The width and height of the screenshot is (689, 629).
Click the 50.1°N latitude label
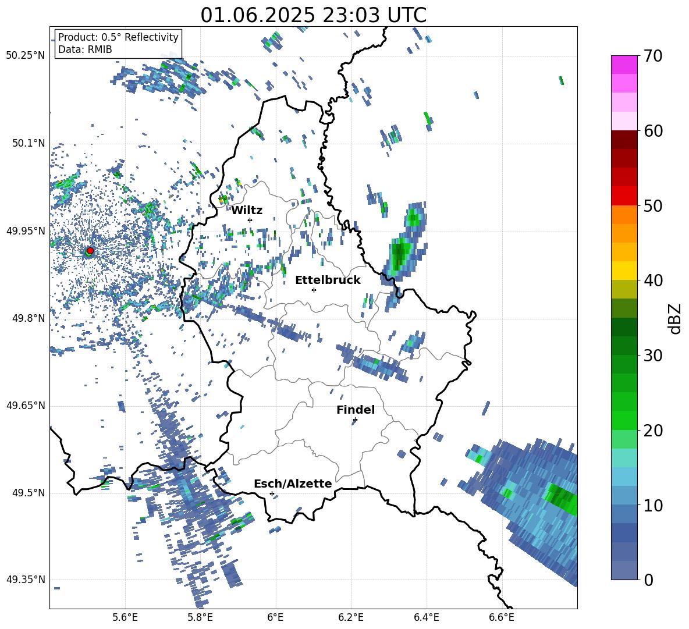pyautogui.click(x=29, y=144)
